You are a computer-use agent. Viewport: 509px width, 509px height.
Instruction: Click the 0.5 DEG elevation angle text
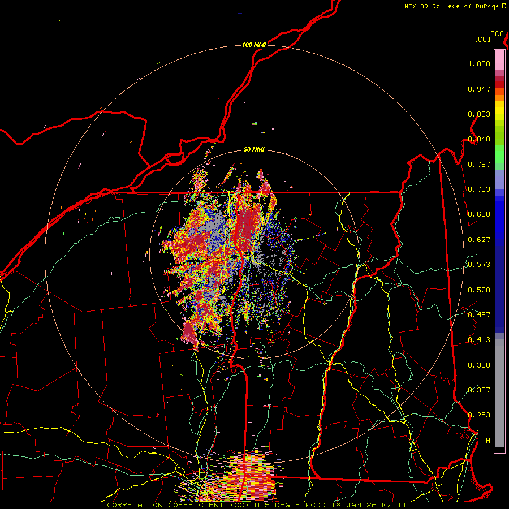pos(272,505)
